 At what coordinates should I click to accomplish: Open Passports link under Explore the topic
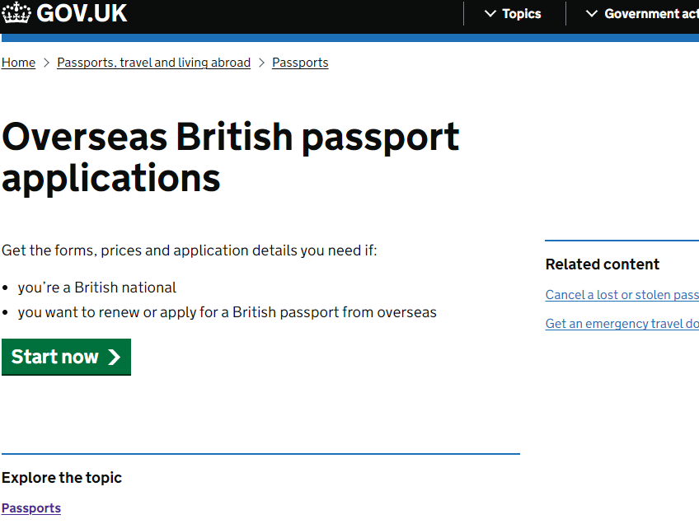pos(31,508)
